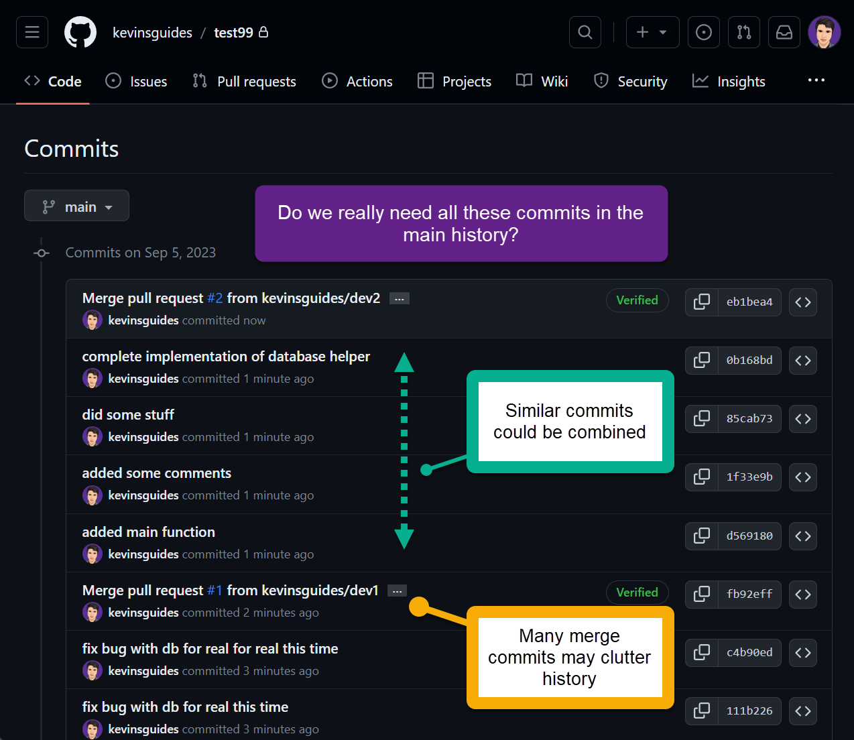The height and width of the screenshot is (740, 854).
Task: Switch to the Code tab
Action: tap(53, 81)
